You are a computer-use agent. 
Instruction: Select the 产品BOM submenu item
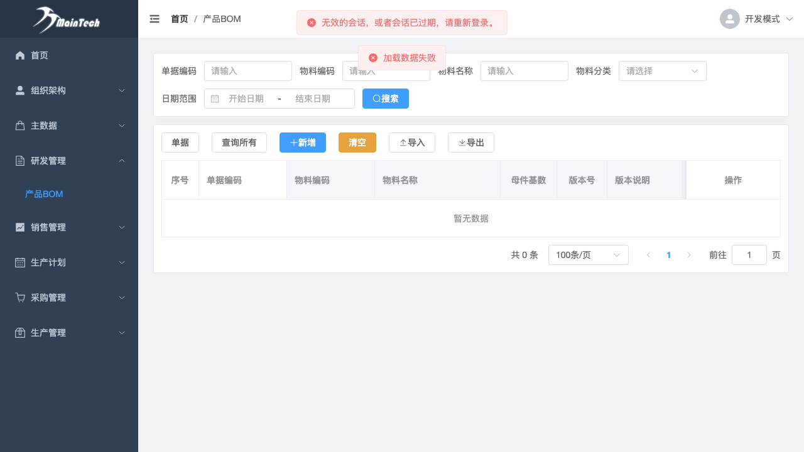tap(44, 194)
